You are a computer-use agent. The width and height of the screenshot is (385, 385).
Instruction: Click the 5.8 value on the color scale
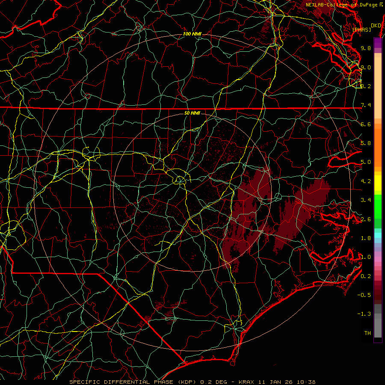click(x=366, y=143)
